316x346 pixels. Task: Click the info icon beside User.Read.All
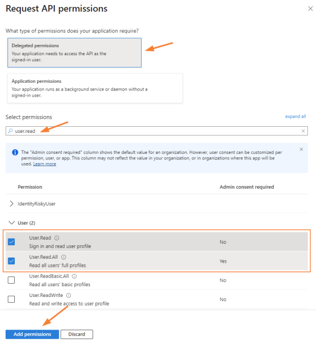pos(64,257)
